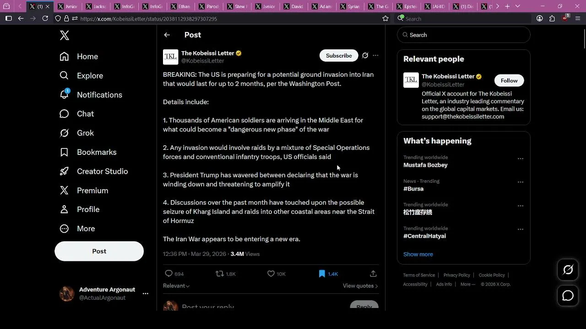Viewport: 586px width, 329px height.
Task: Switch to the Jacks browser tab
Action: point(96,6)
